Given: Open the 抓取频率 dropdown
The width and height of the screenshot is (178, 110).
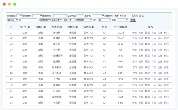Looking at the screenshot, I should coord(37,16).
